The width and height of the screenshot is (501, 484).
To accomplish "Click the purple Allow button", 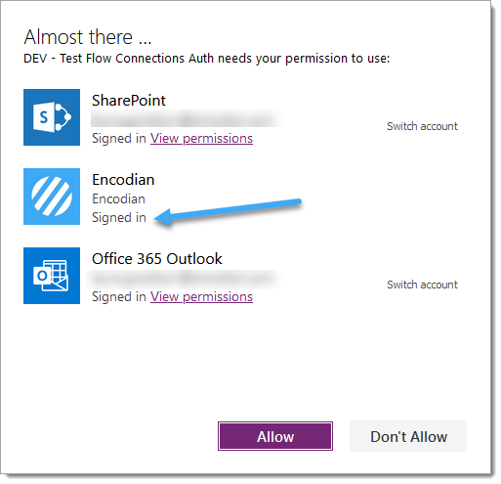I will pyautogui.click(x=275, y=437).
